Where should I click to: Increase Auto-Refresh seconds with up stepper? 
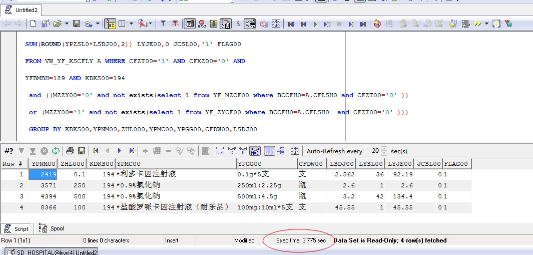point(384,149)
